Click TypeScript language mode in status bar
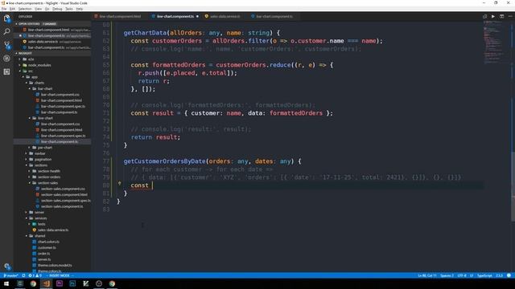Screen dimensions: 515x289 tap(484, 276)
